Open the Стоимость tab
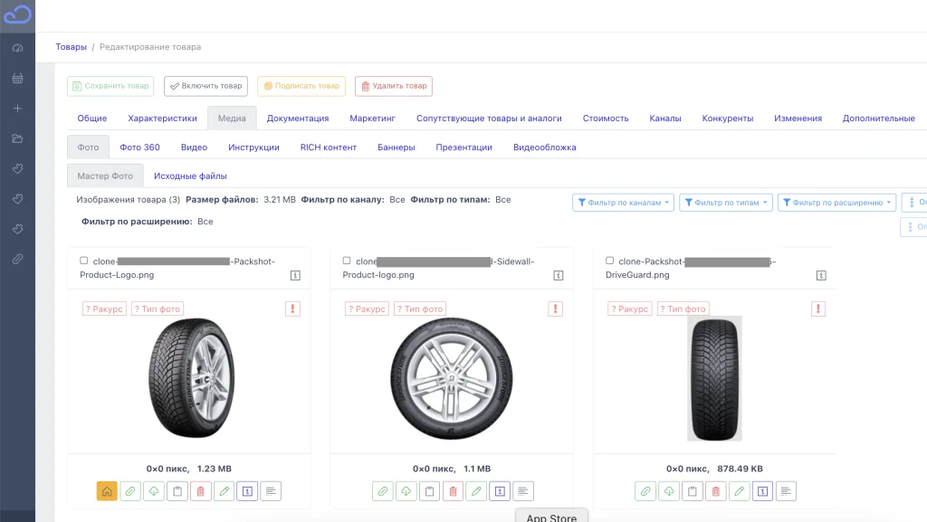927x522 pixels. pos(606,119)
